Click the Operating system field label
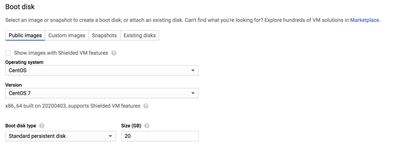The width and height of the screenshot is (393, 158). coord(24,62)
